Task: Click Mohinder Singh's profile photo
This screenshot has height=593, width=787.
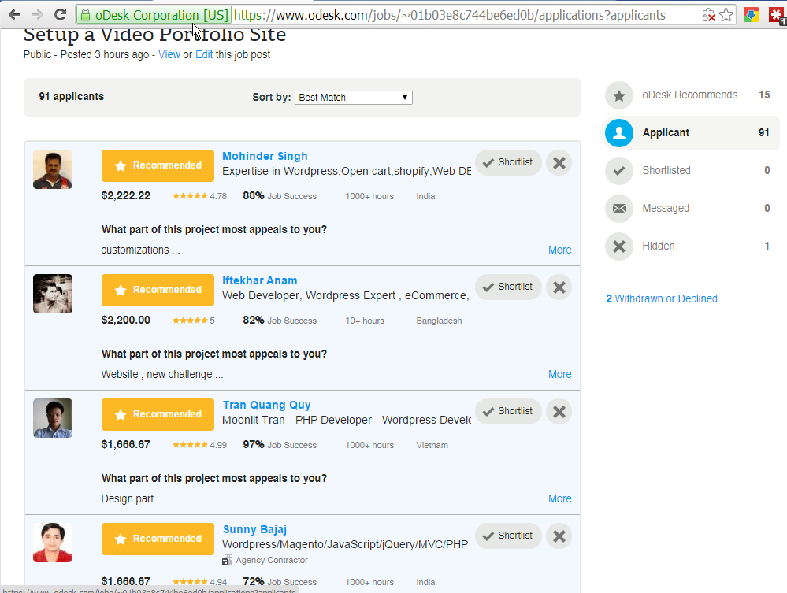Action: pyautogui.click(x=53, y=169)
